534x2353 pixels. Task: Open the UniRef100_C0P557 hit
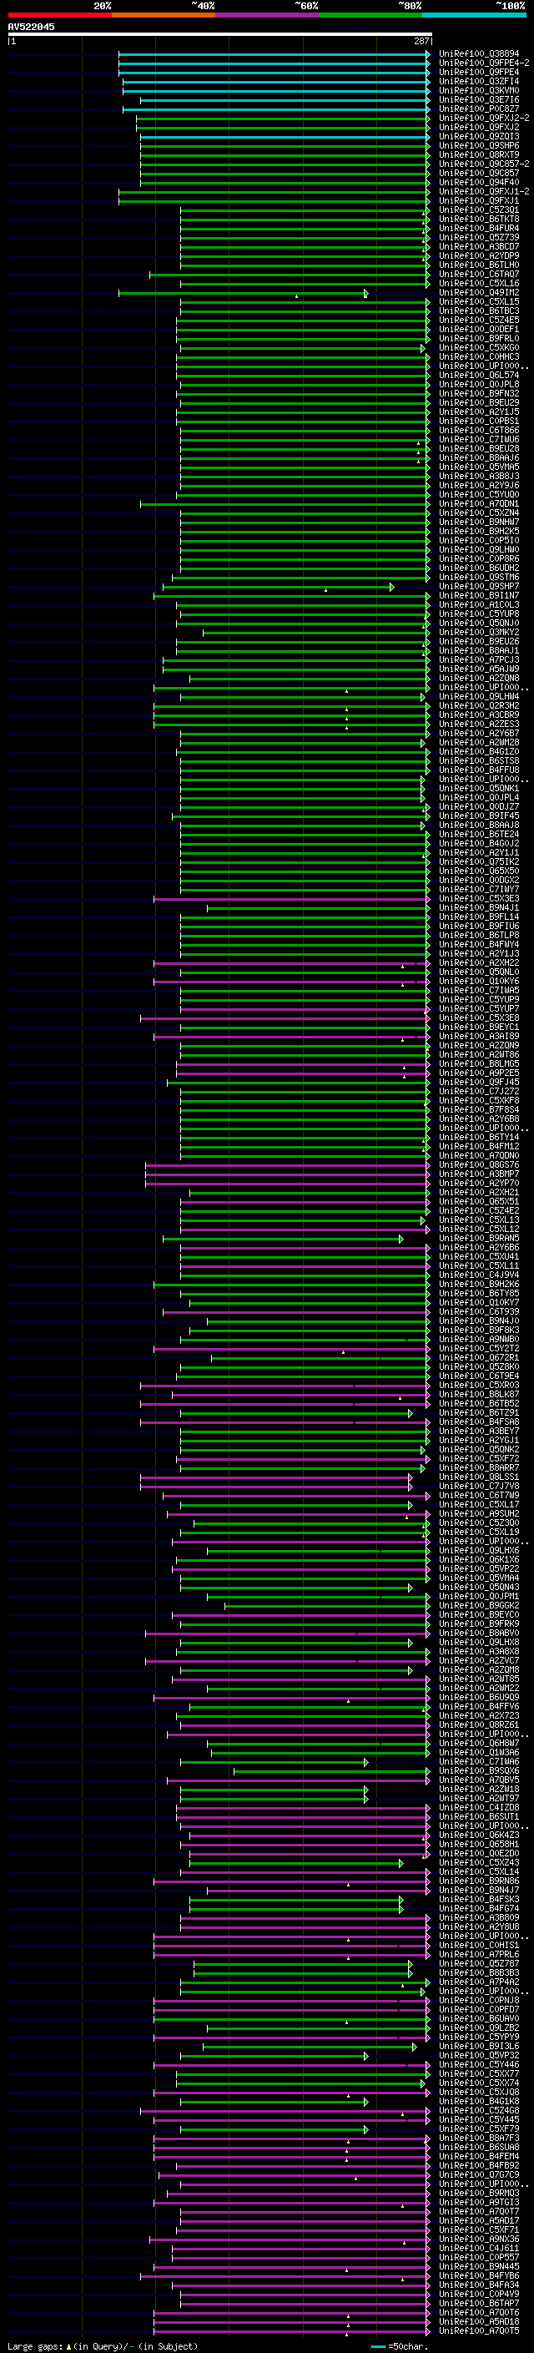point(478,2257)
